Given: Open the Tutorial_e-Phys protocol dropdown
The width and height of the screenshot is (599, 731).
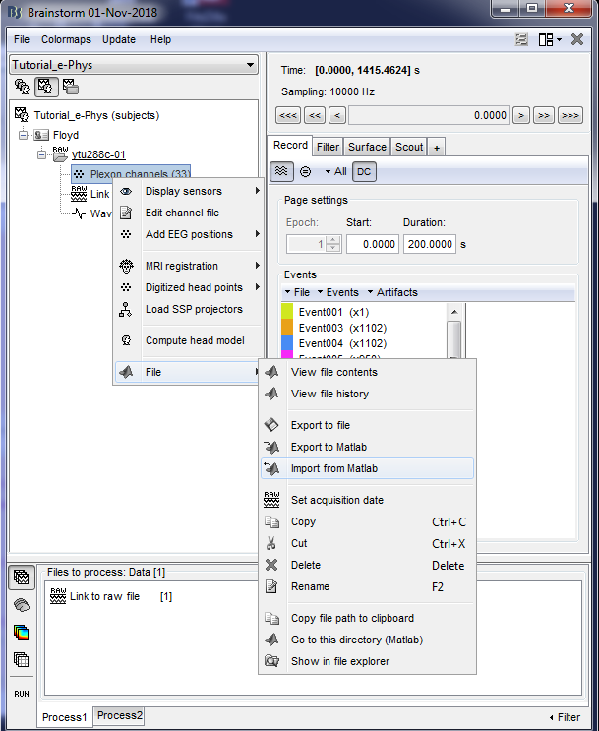Looking at the screenshot, I should [x=134, y=64].
